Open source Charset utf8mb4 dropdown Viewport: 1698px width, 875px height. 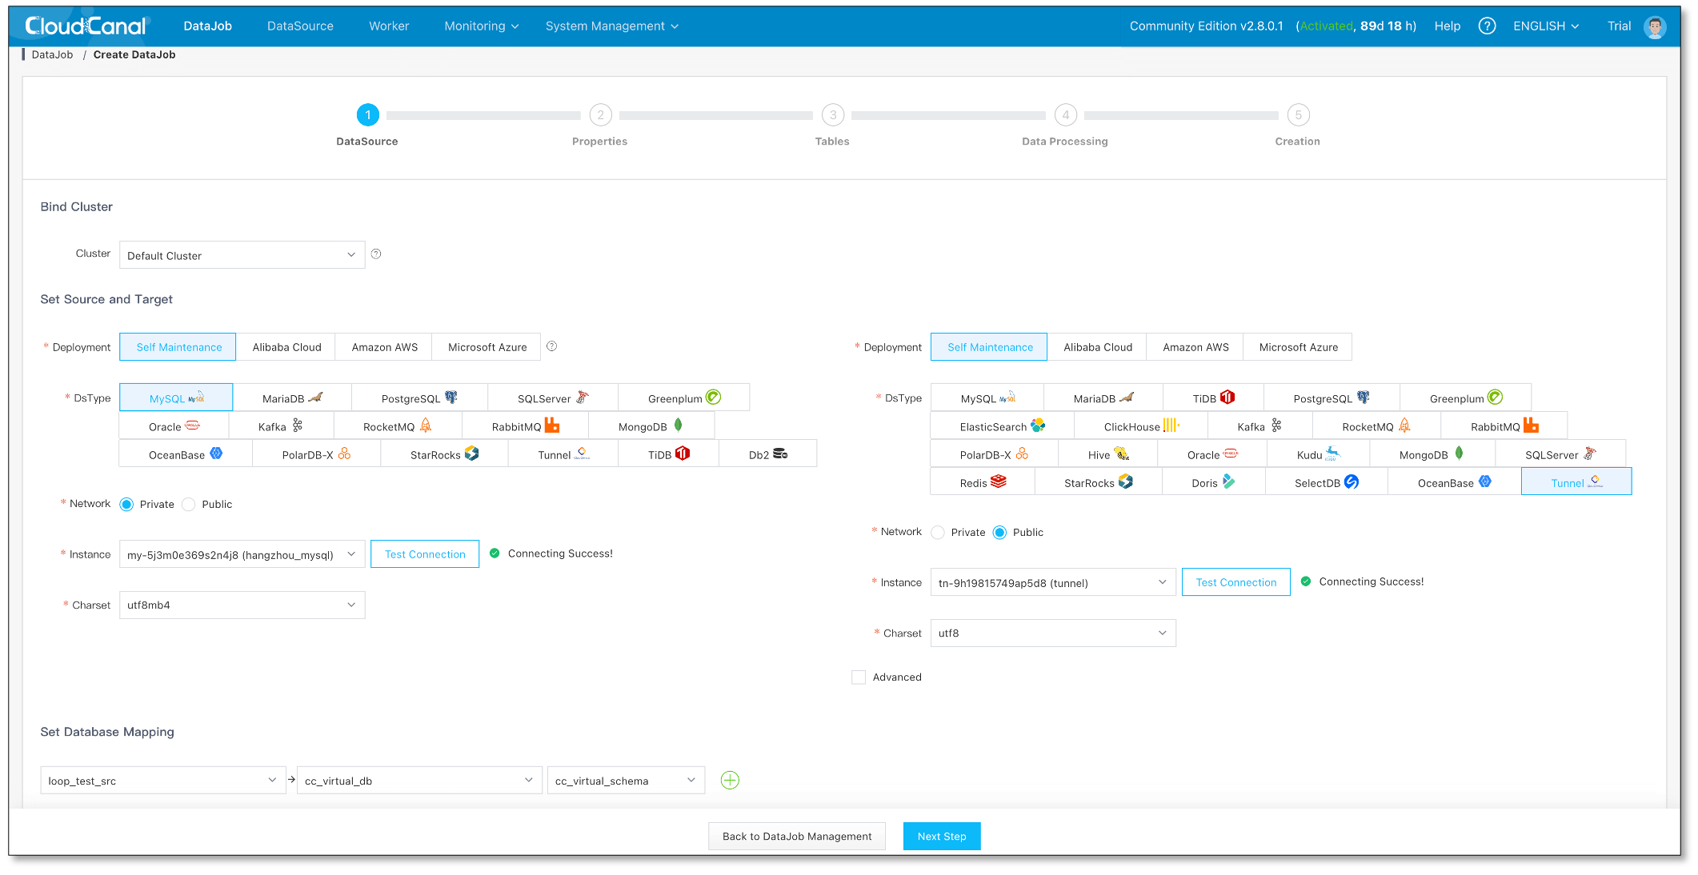point(242,605)
